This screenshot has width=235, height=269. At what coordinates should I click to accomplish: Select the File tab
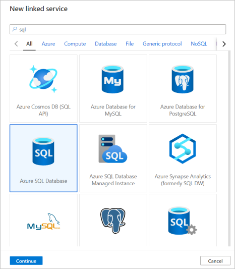[x=130, y=44]
